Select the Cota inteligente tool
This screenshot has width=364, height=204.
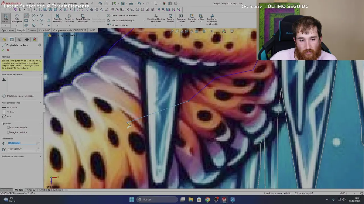17,19
